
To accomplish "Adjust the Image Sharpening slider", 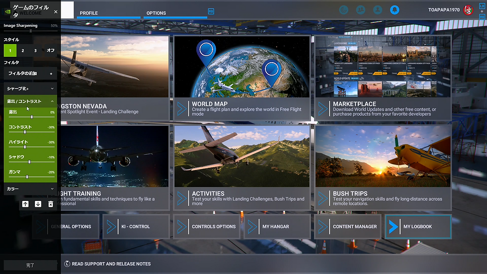I will pyautogui.click(x=30, y=31).
